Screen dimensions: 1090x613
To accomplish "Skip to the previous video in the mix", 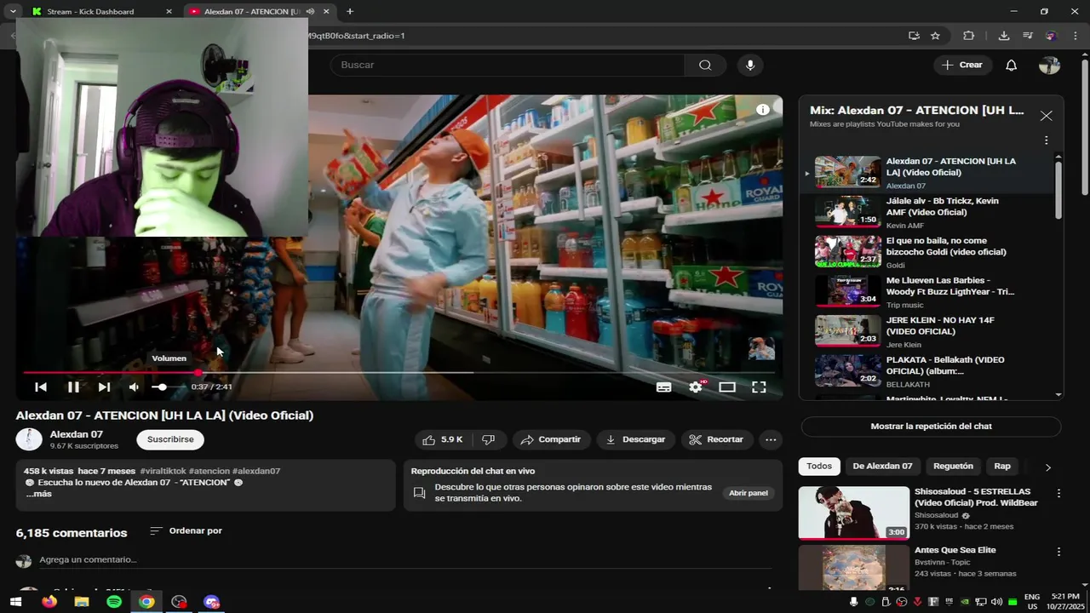I will (x=40, y=387).
